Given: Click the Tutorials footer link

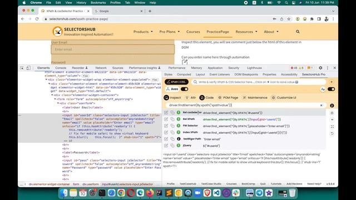Looking at the screenshot, I should (x=276, y=184).
